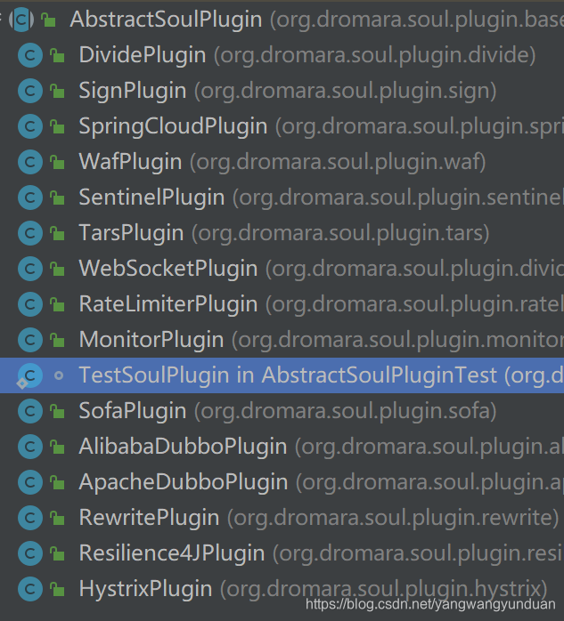564x621 pixels.
Task: Click the green public lock icon of AbstractSoulPlugin
Action: (x=48, y=20)
